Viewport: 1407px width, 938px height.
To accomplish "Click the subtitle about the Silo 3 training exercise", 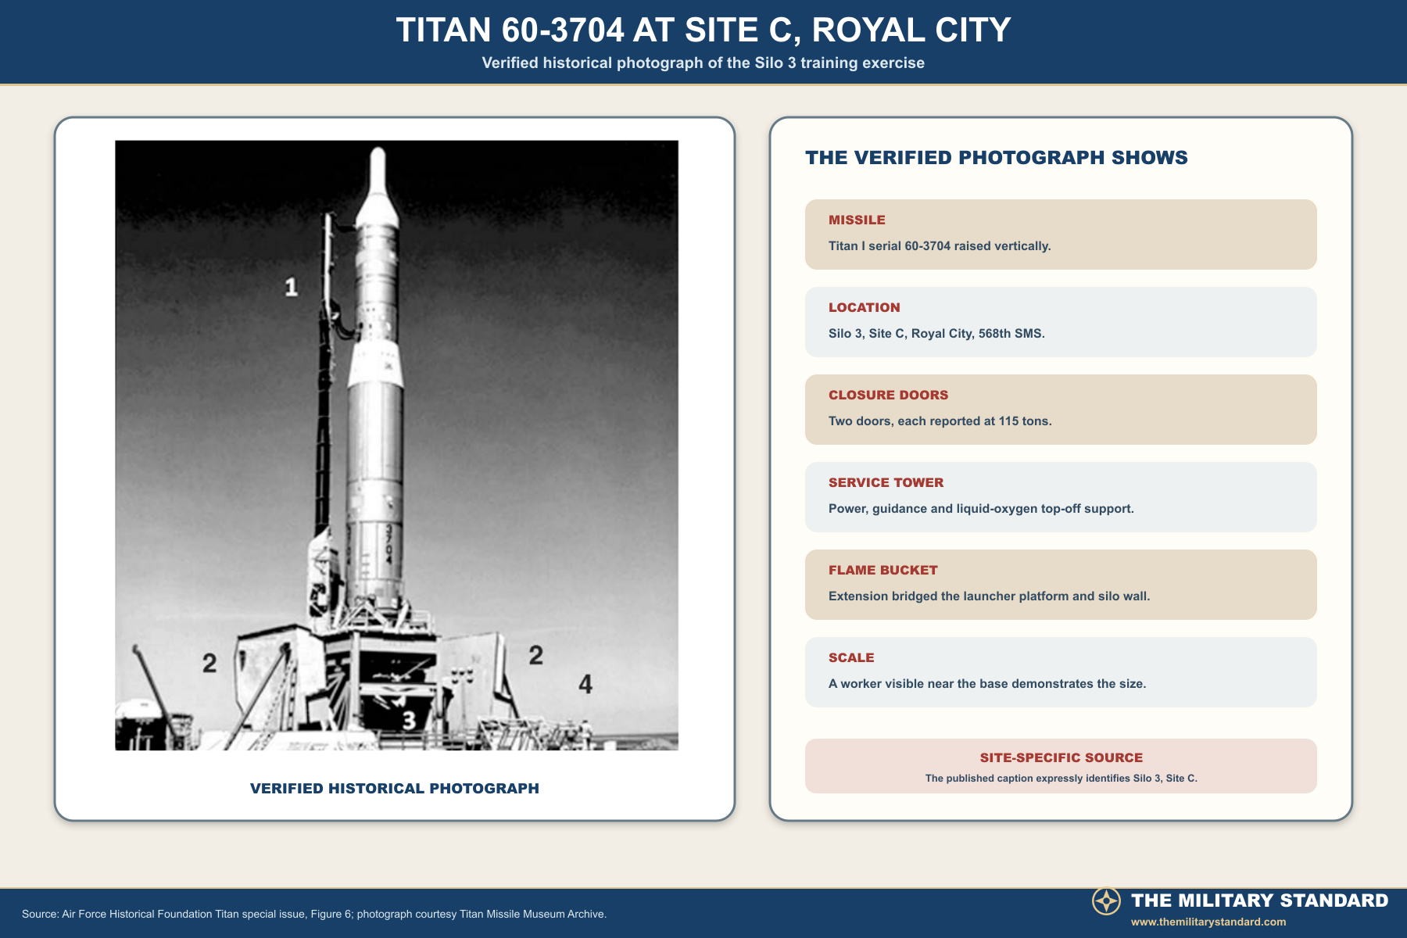I will pos(703,63).
